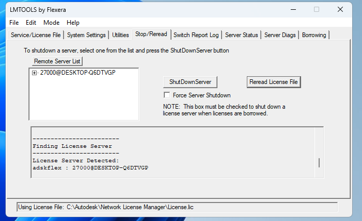Switch to the Service/License File tab
The height and width of the screenshot is (221, 362).
point(36,35)
